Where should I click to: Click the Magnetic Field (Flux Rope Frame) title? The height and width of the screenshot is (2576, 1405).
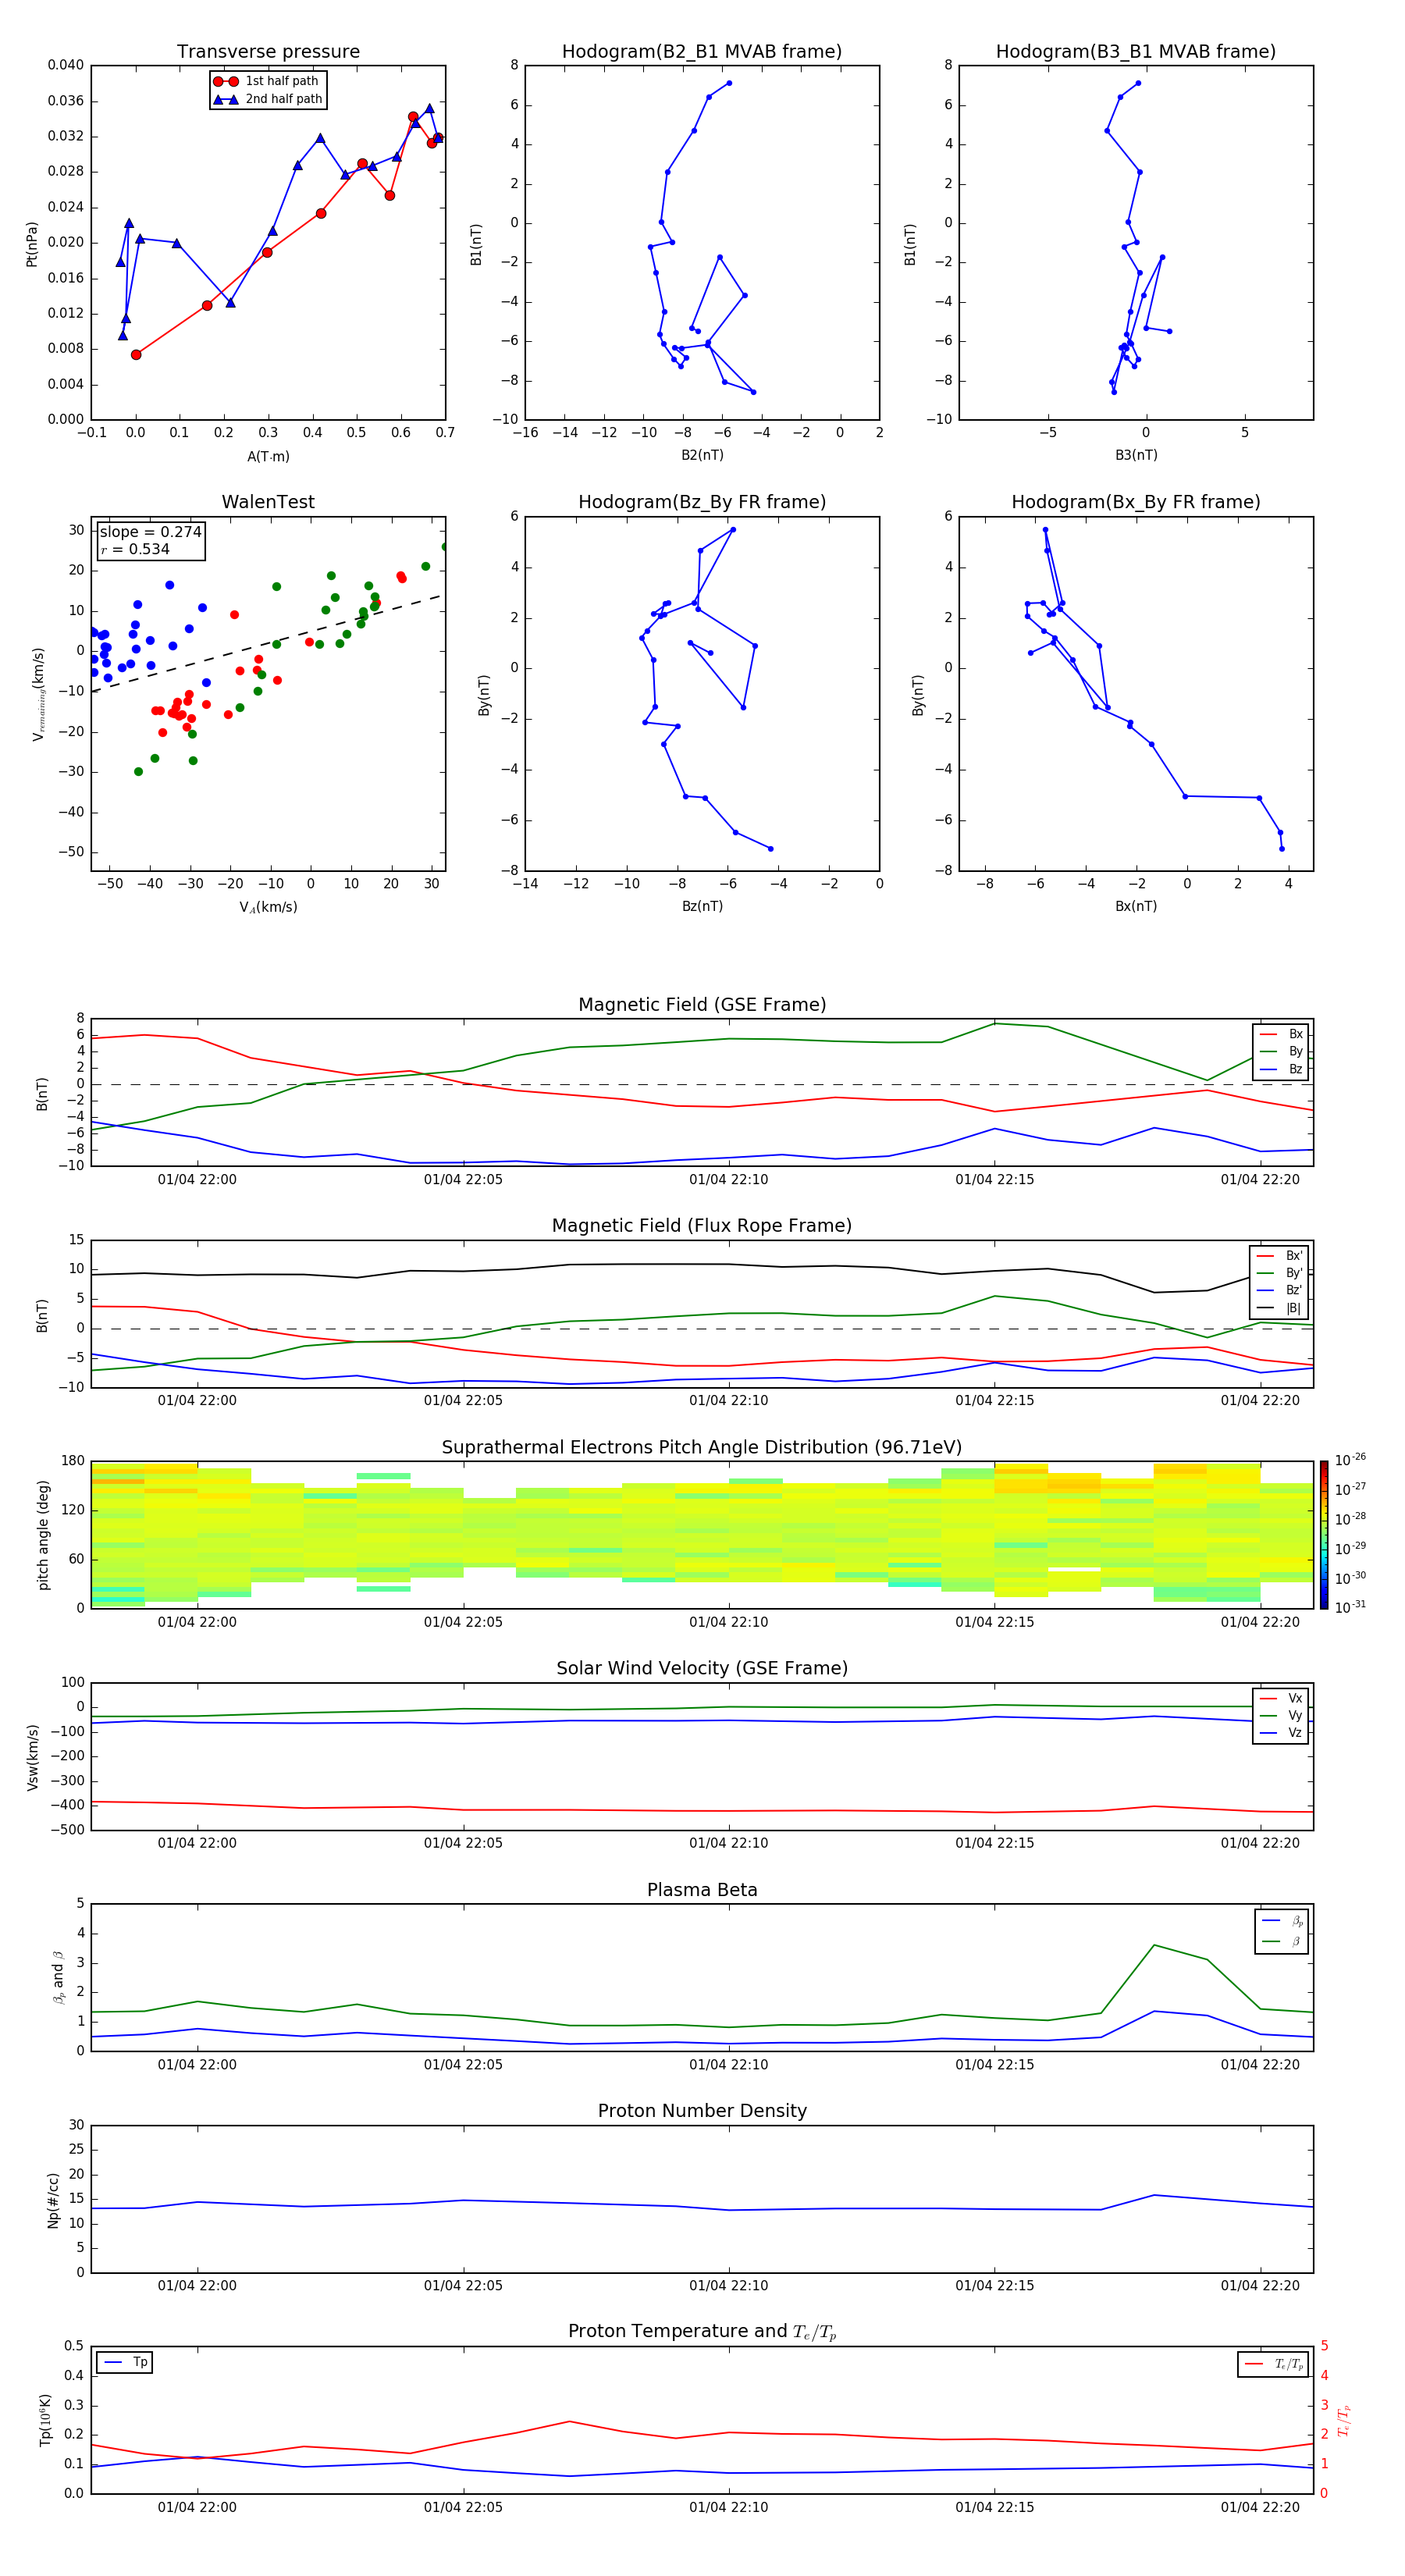coord(702,1226)
